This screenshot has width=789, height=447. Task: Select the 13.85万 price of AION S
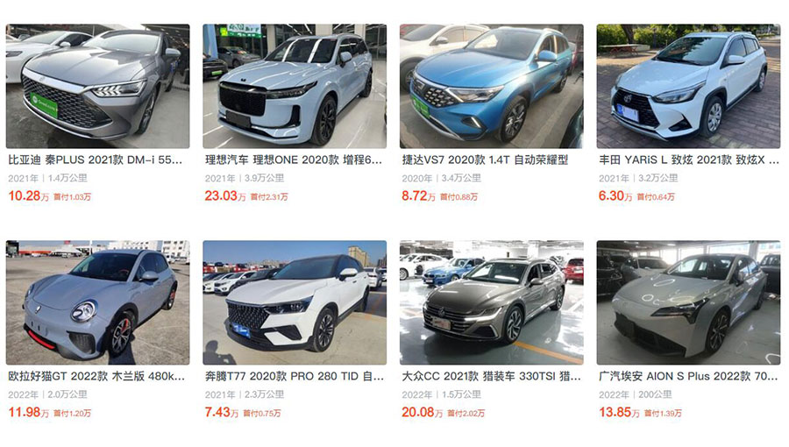[619, 412]
